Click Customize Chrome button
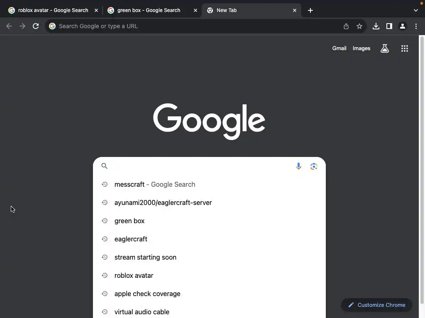The width and height of the screenshot is (425, 318). (x=377, y=305)
